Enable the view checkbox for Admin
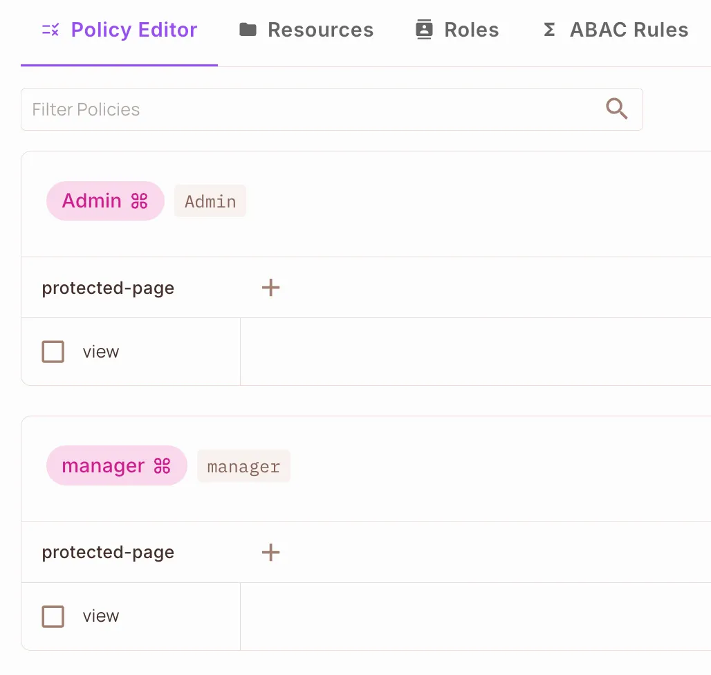This screenshot has width=711, height=675. click(53, 352)
